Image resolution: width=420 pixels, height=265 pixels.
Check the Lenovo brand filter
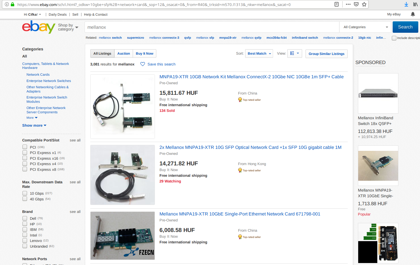click(x=25, y=240)
